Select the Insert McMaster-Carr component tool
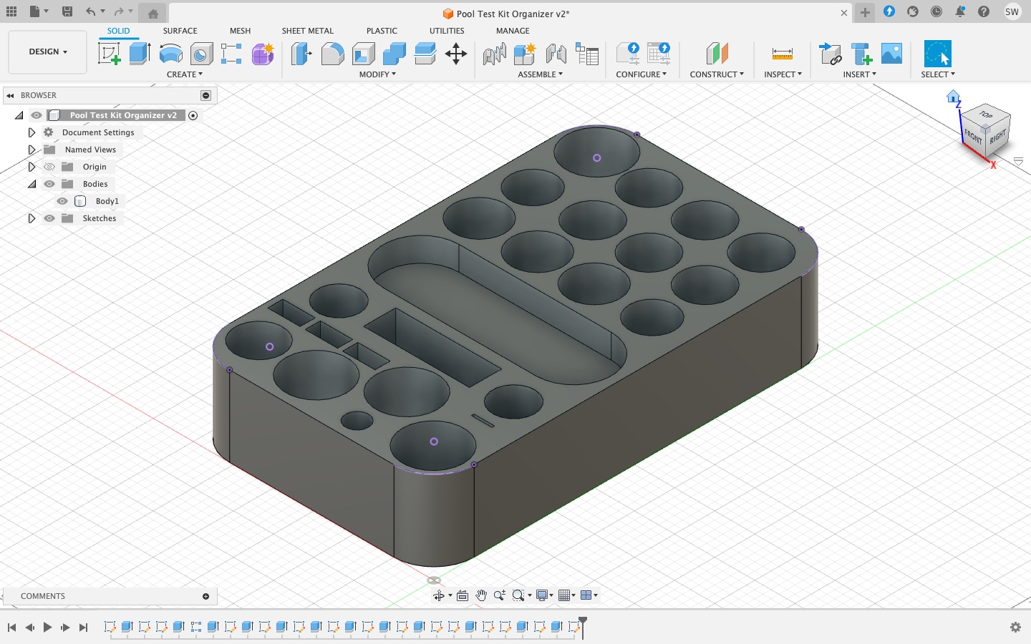The height and width of the screenshot is (644, 1031). [x=861, y=54]
